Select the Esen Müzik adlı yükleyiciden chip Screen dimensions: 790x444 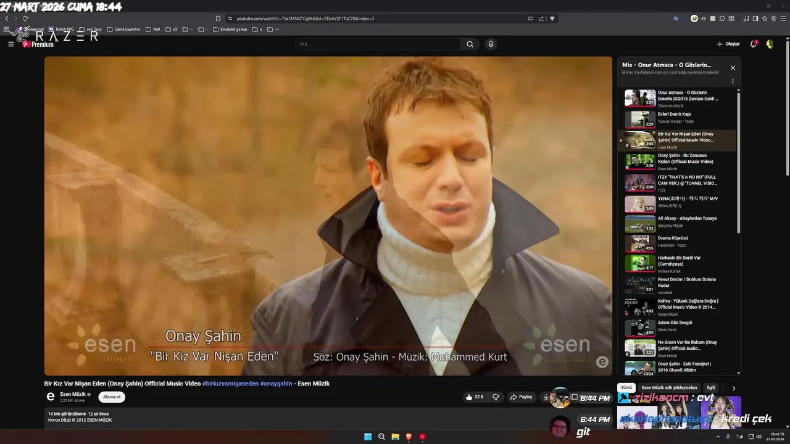pos(669,388)
